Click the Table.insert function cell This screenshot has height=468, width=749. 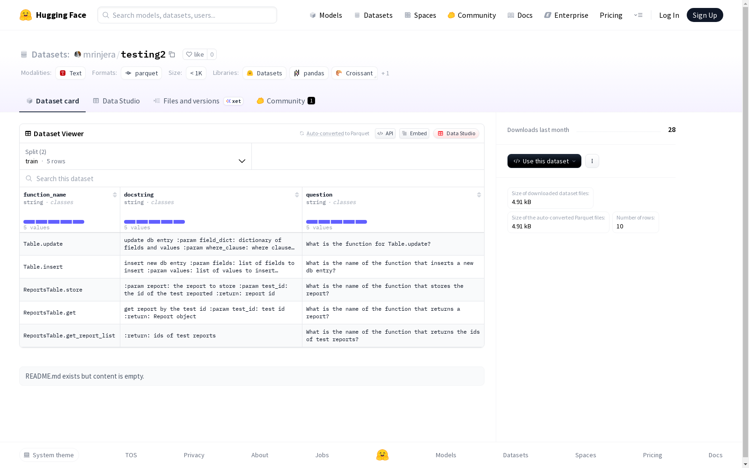coord(70,267)
